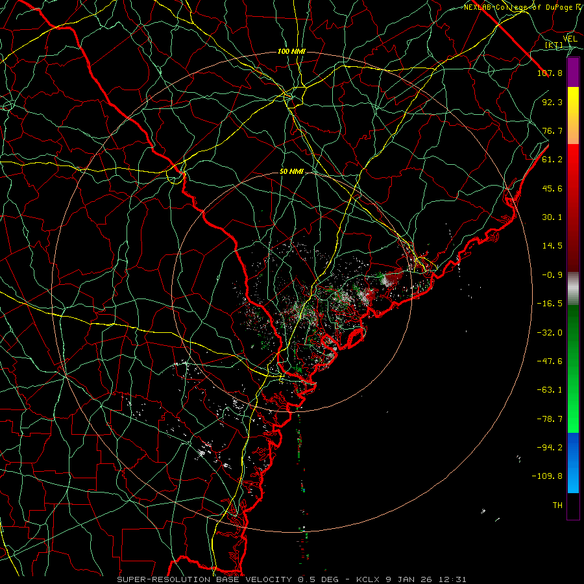Screen dimensions: 584x584
Task: Click the blue segment of the velocity color bar
Action: (x=573, y=463)
